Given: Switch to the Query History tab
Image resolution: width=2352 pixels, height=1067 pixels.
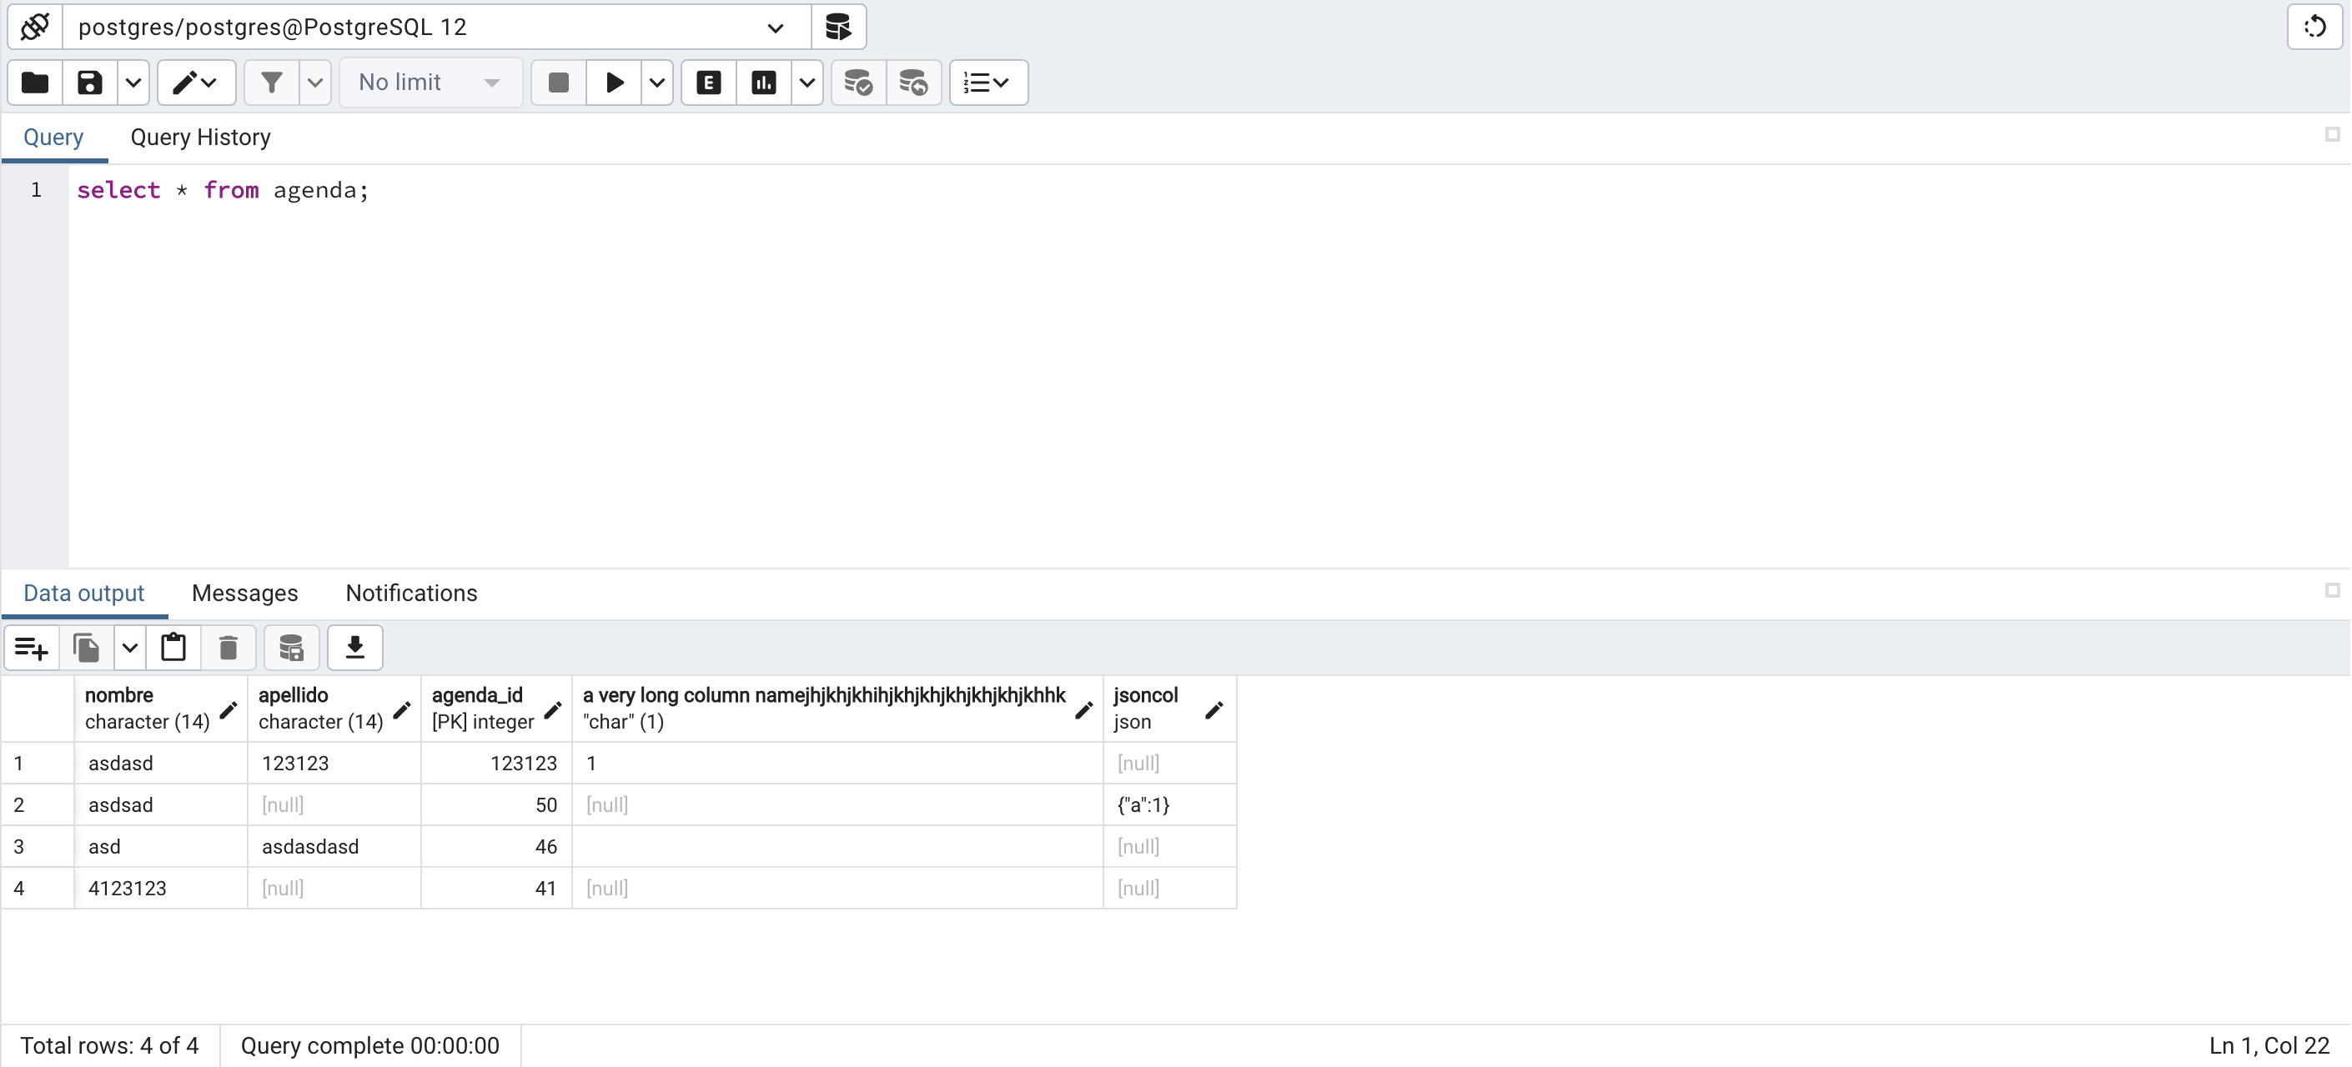Looking at the screenshot, I should click(200, 137).
